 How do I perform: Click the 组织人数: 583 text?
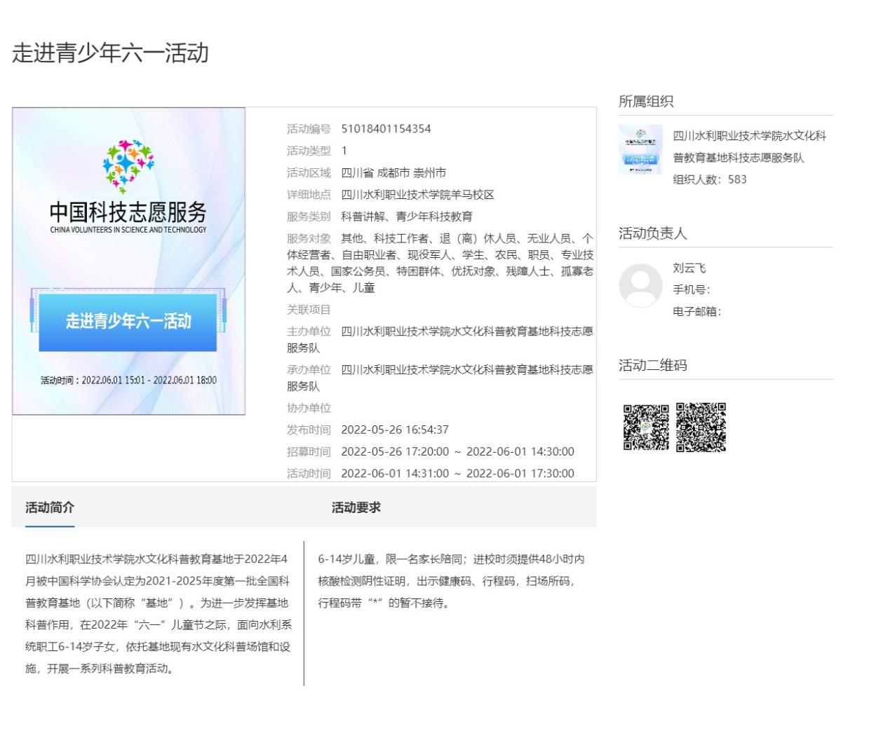point(710,179)
